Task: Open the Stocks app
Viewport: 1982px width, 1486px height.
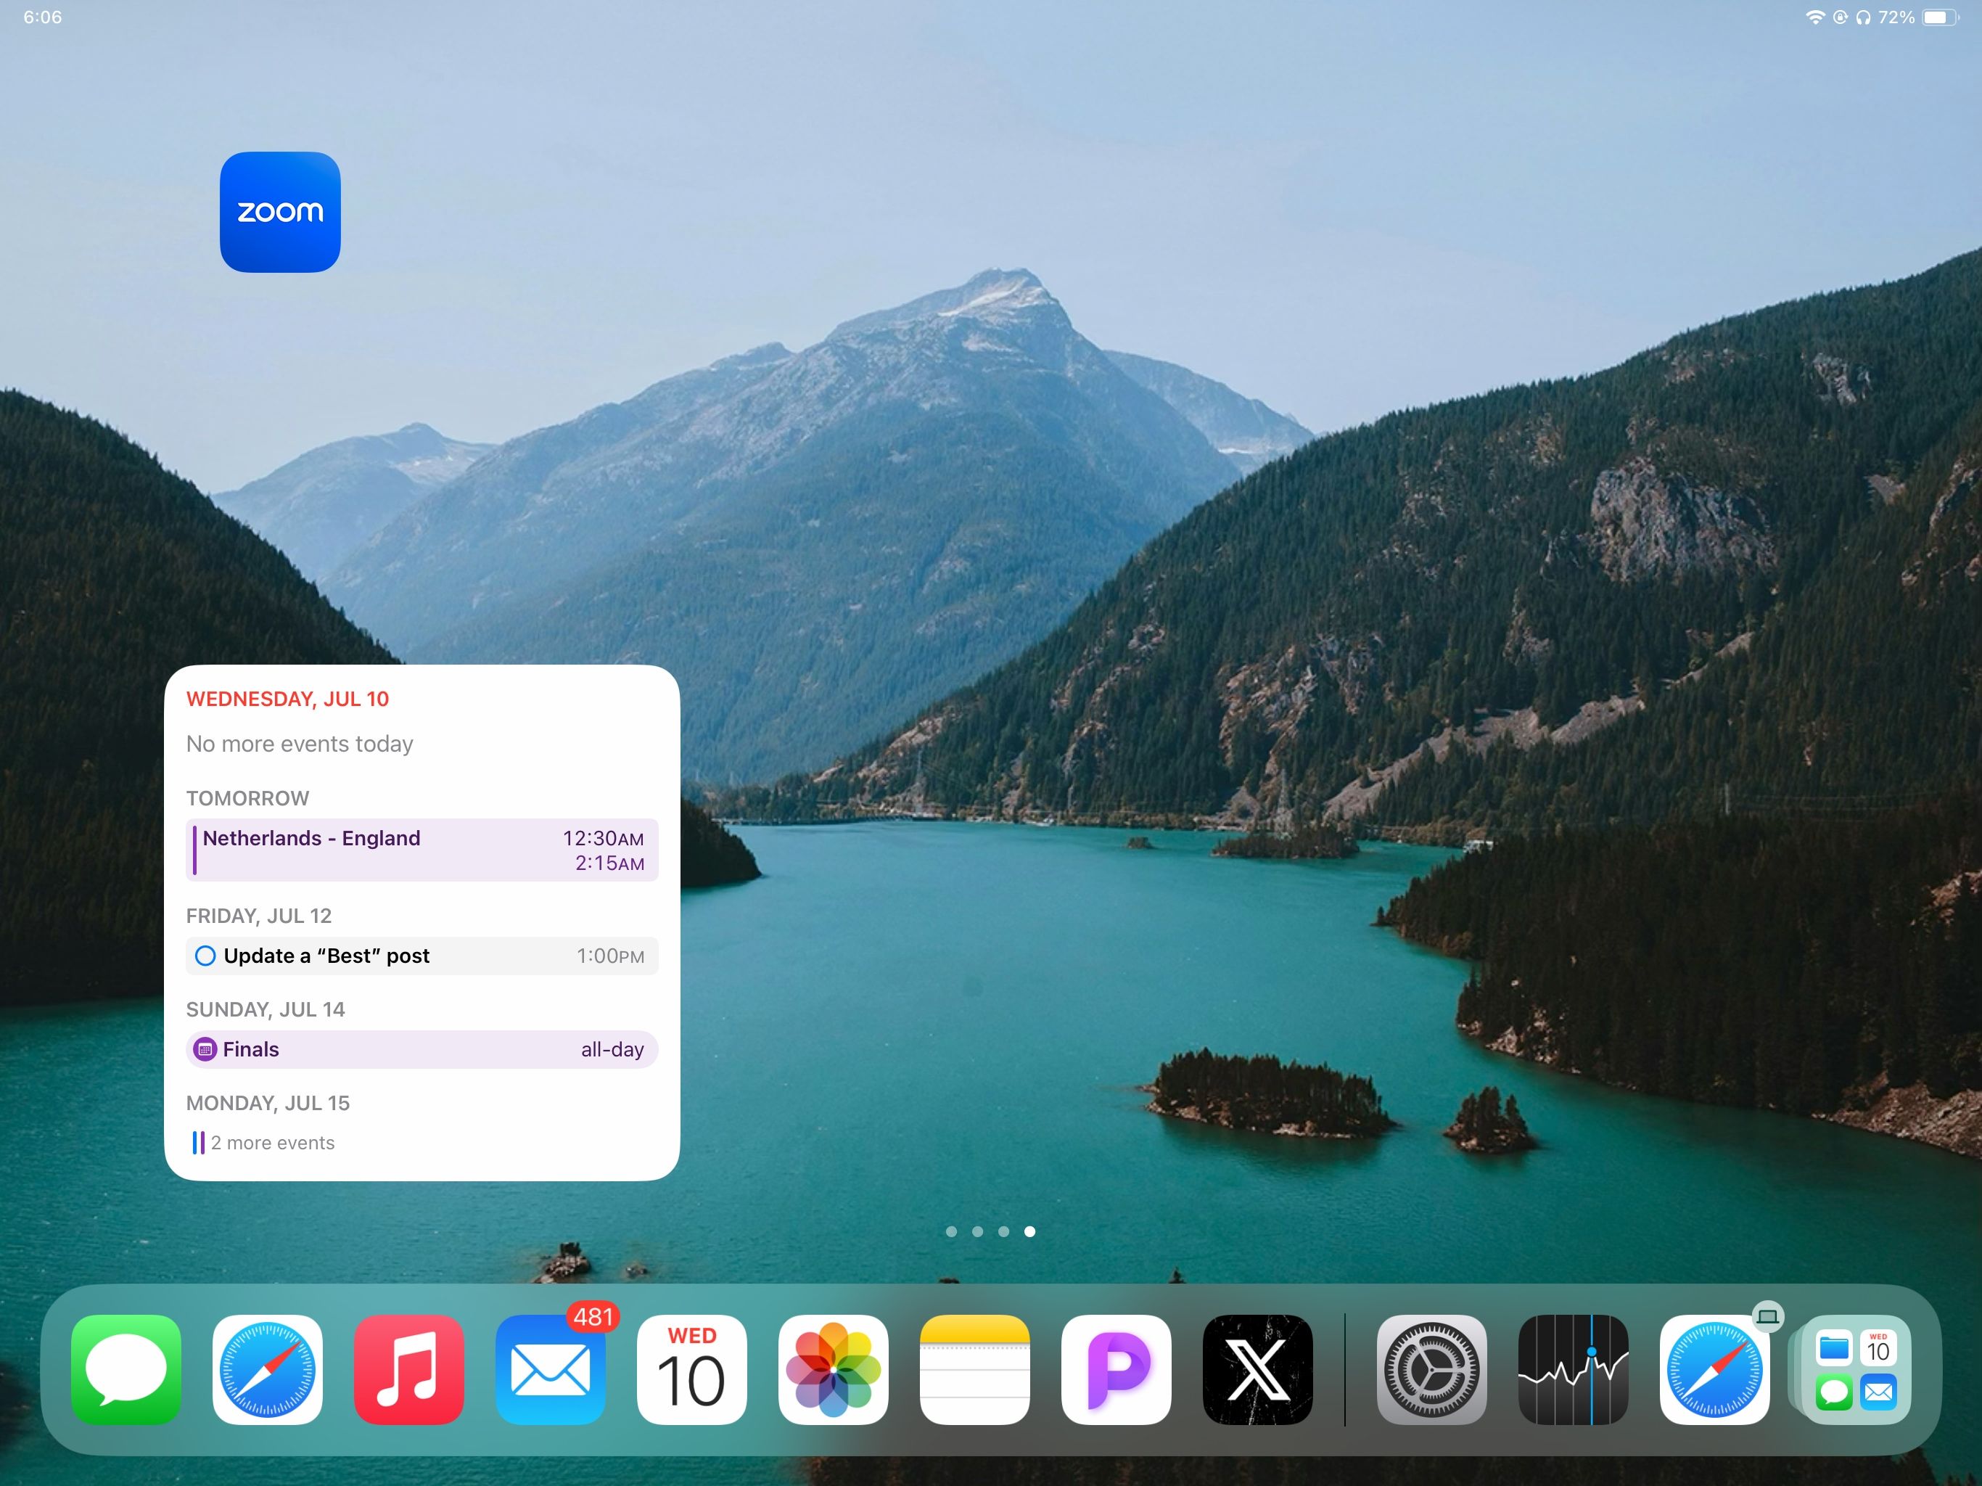Action: pyautogui.click(x=1574, y=1369)
